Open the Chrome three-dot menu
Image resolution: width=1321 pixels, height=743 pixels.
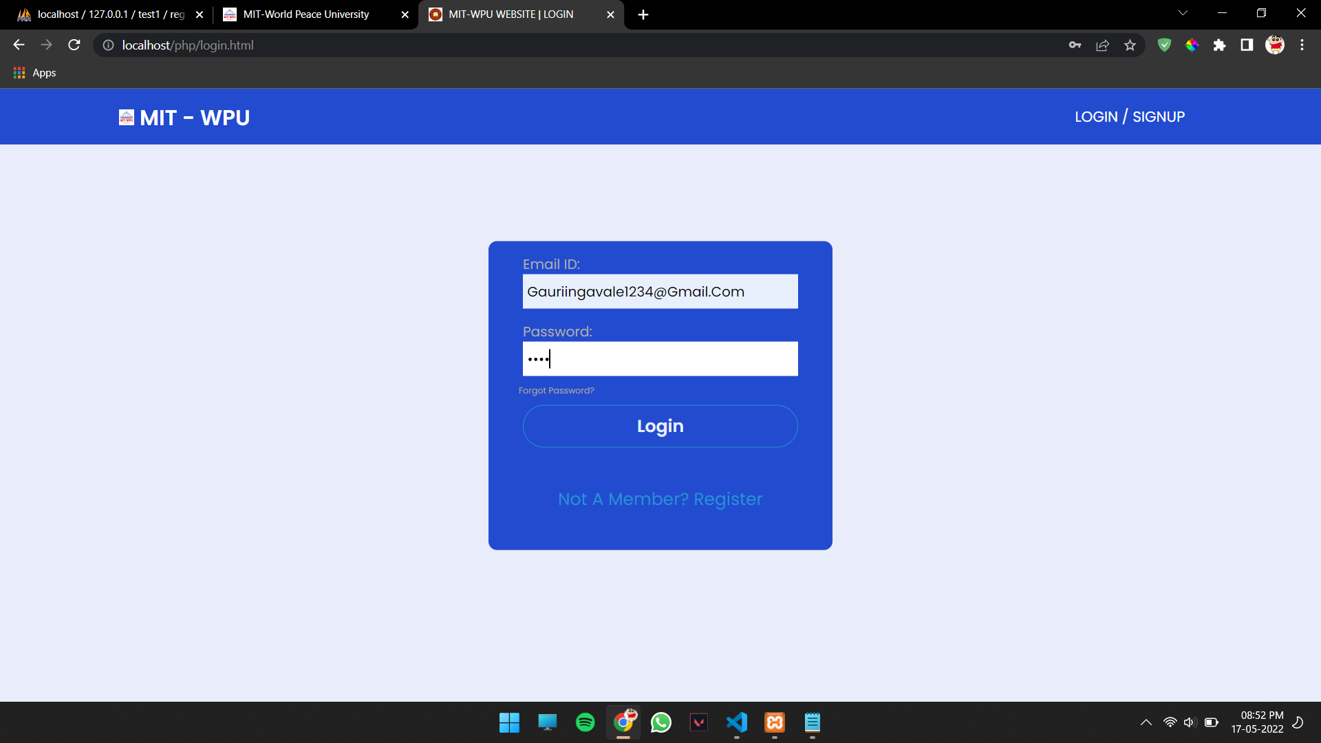pyautogui.click(x=1302, y=45)
